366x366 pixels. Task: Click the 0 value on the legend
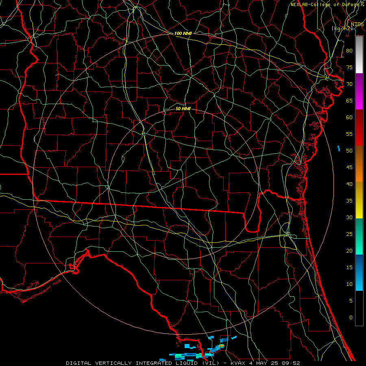click(x=351, y=318)
